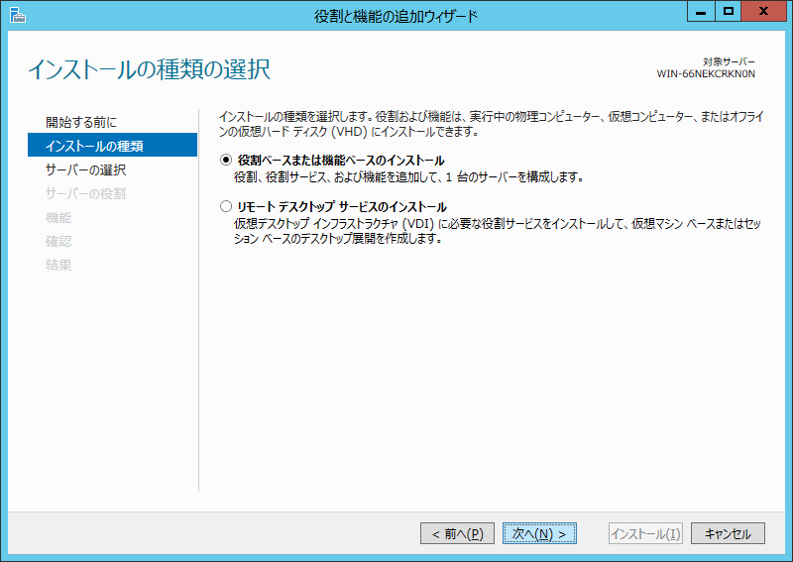Click the 役割と機能の追加ウィザード title bar text
The height and width of the screenshot is (562, 793).
click(x=396, y=15)
